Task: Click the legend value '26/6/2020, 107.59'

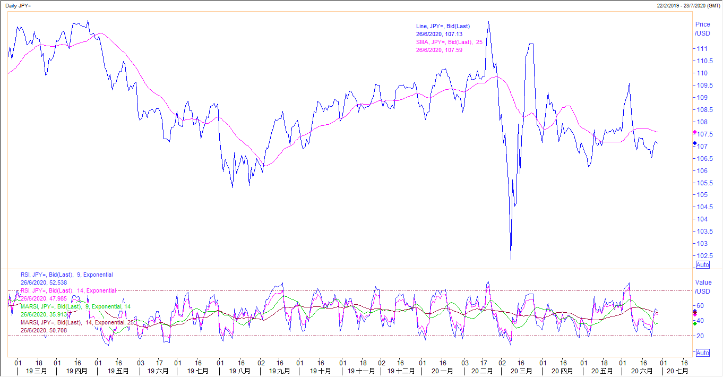Action: 439,50
